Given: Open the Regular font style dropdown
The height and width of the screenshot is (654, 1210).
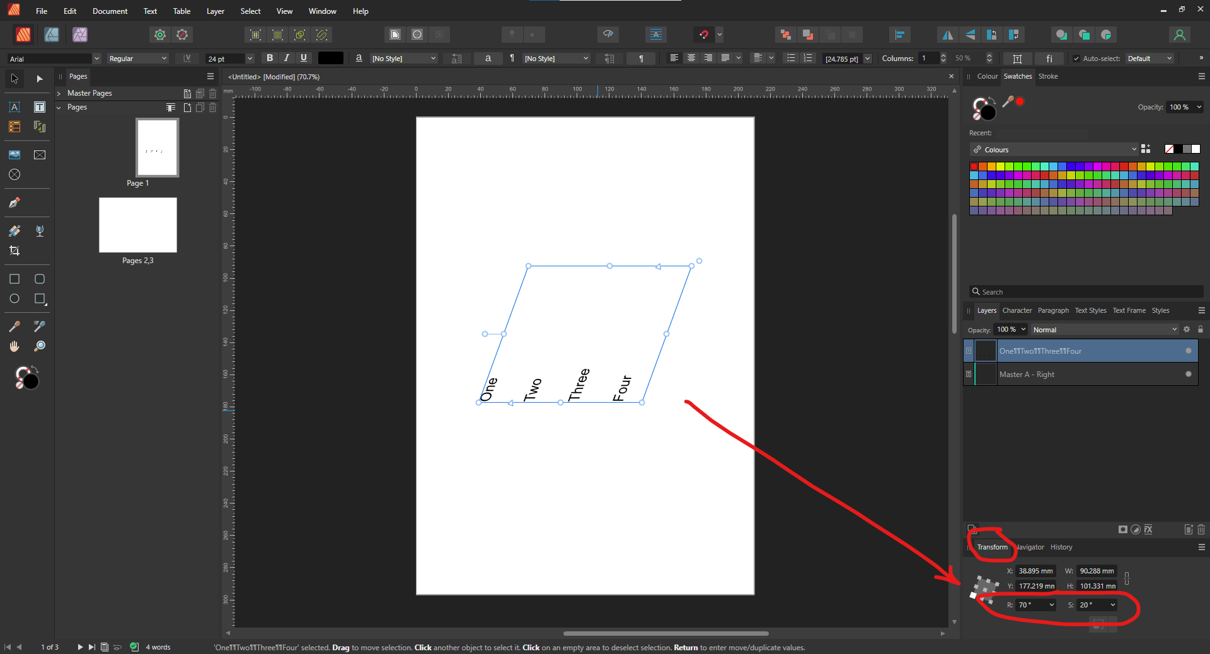Looking at the screenshot, I should click(138, 59).
